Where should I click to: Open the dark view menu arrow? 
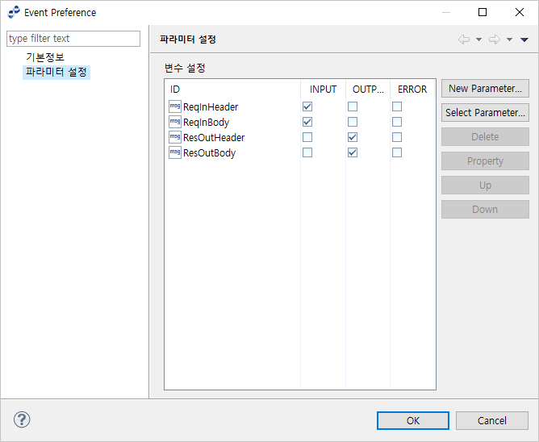[x=524, y=40]
